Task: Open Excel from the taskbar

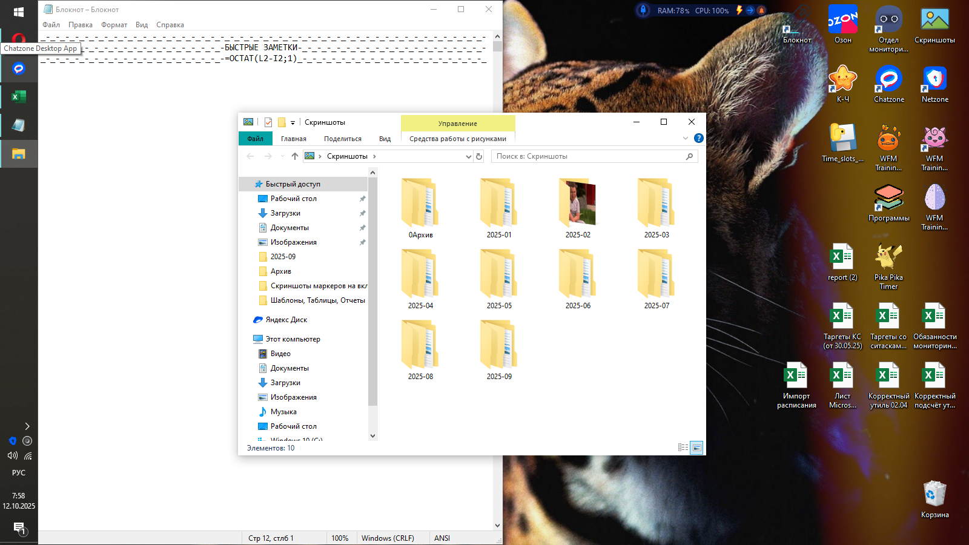Action: click(x=19, y=96)
